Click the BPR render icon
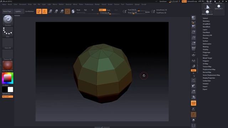 click(x=193, y=18)
